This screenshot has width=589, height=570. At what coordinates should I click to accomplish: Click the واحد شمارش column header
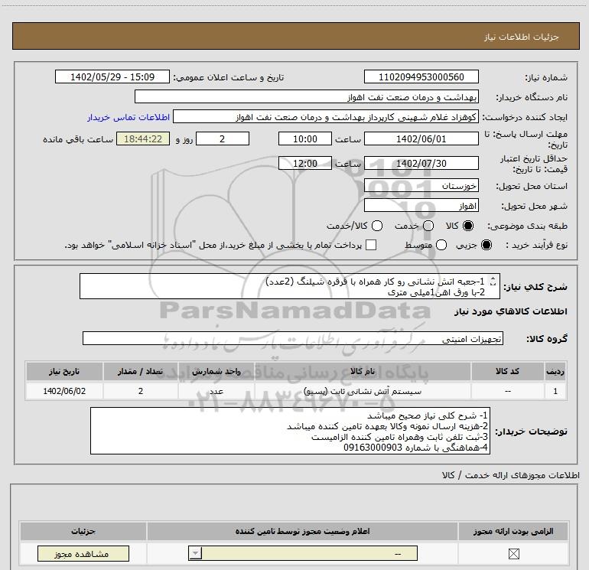coord(216,371)
